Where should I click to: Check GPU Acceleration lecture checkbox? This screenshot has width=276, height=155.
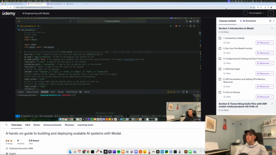(220, 79)
